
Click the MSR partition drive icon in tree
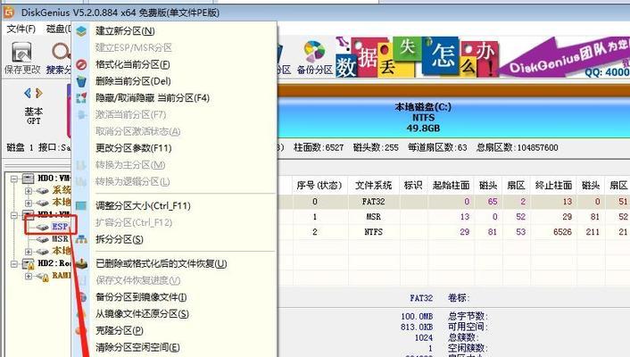pos(42,239)
